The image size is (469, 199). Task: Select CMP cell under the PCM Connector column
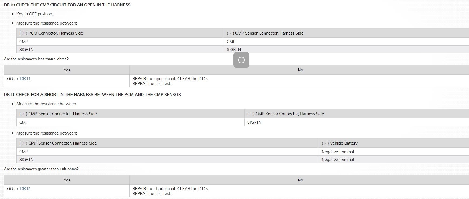click(24, 42)
